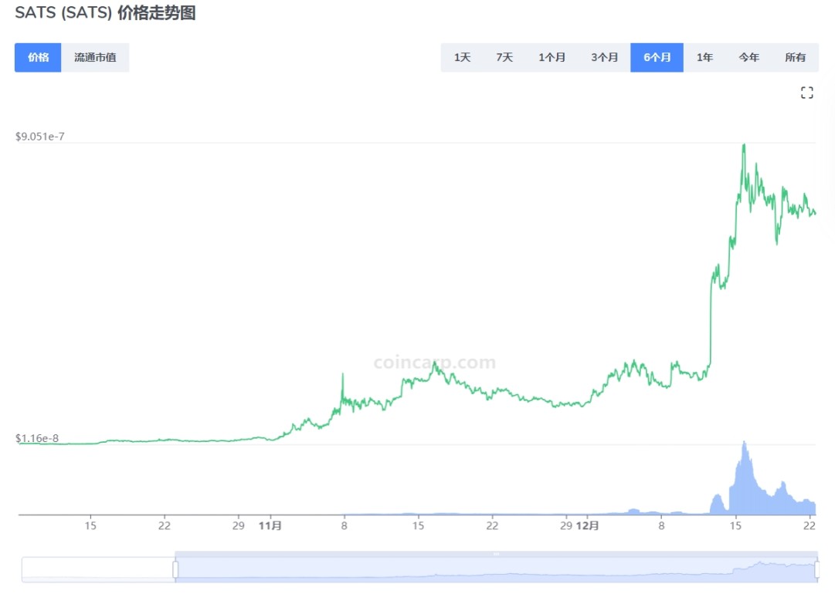Viewport: 835px width, 594px height.
Task: Switch the chart to 价格 view
Action: click(x=37, y=57)
